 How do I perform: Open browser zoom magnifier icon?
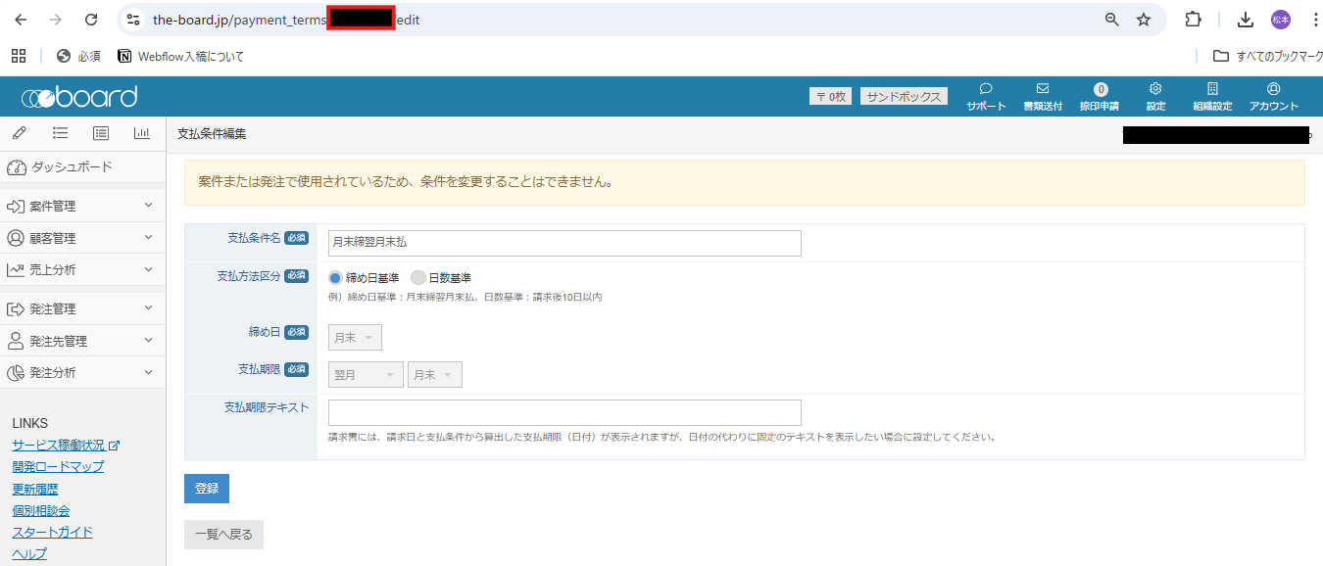1112,20
